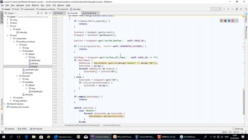248x140 pixels.
Task: Click CAcademyCrmStoresStoresListComponent breadcrumb
Action: coord(82,125)
